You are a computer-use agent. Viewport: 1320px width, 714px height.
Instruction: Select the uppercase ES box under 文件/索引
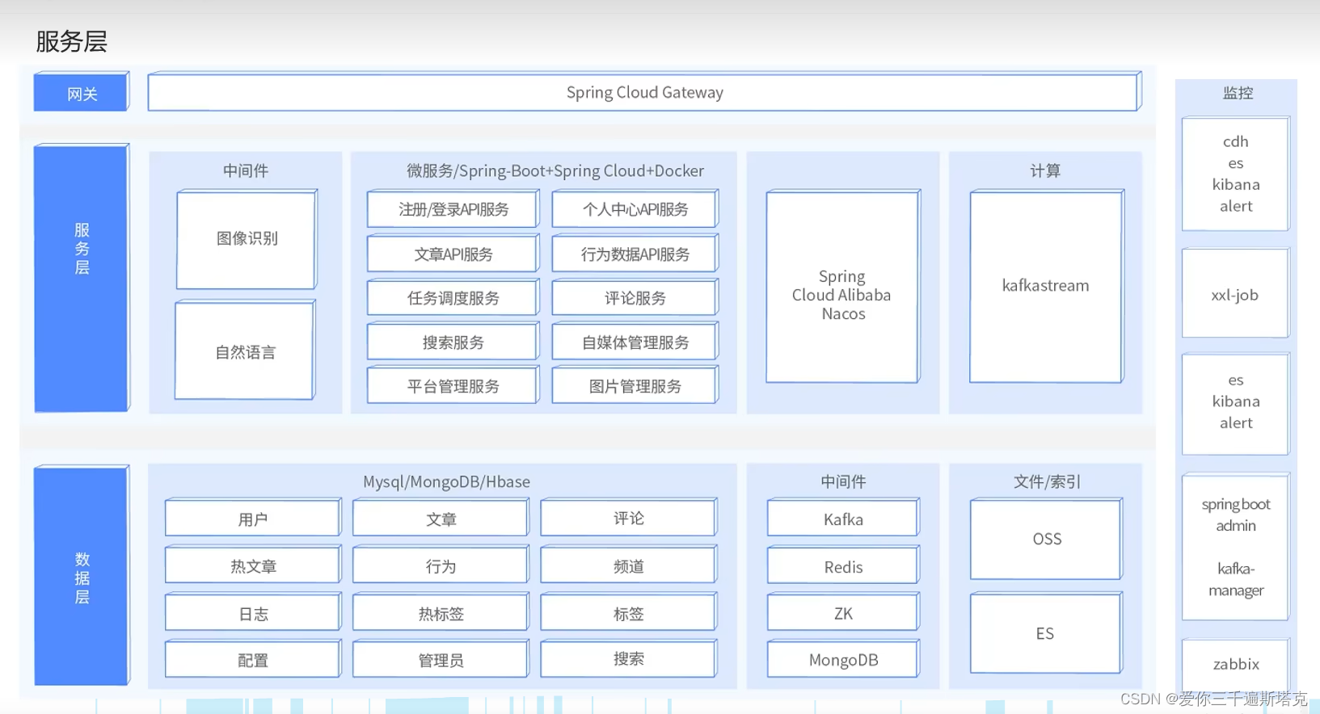point(1046,633)
